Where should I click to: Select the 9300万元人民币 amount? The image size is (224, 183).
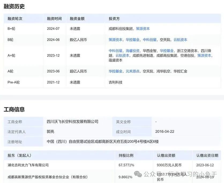pyautogui.click(x=169, y=165)
